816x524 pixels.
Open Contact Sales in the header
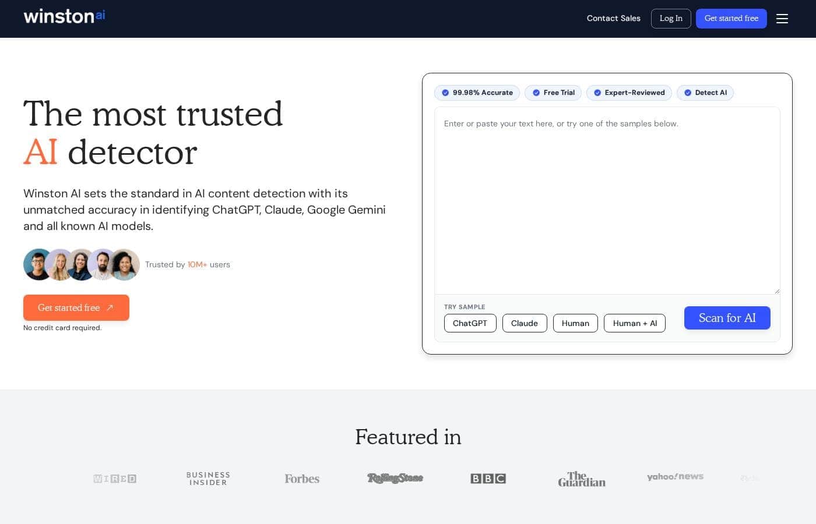[x=614, y=19]
